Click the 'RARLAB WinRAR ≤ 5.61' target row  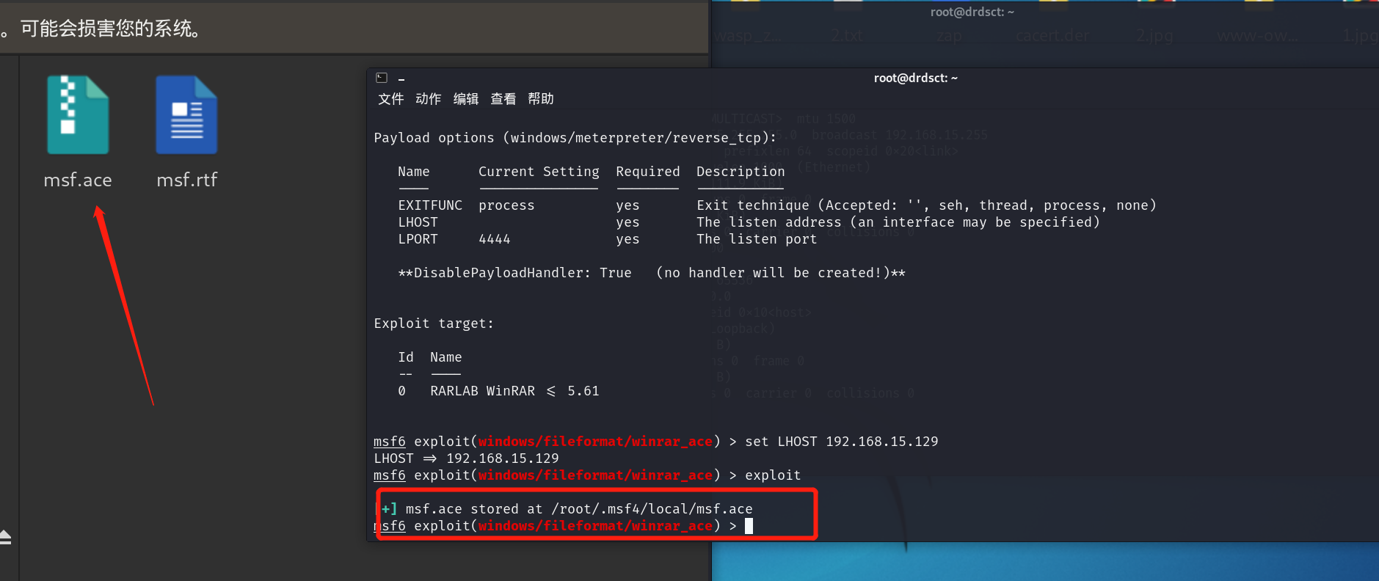click(x=498, y=391)
